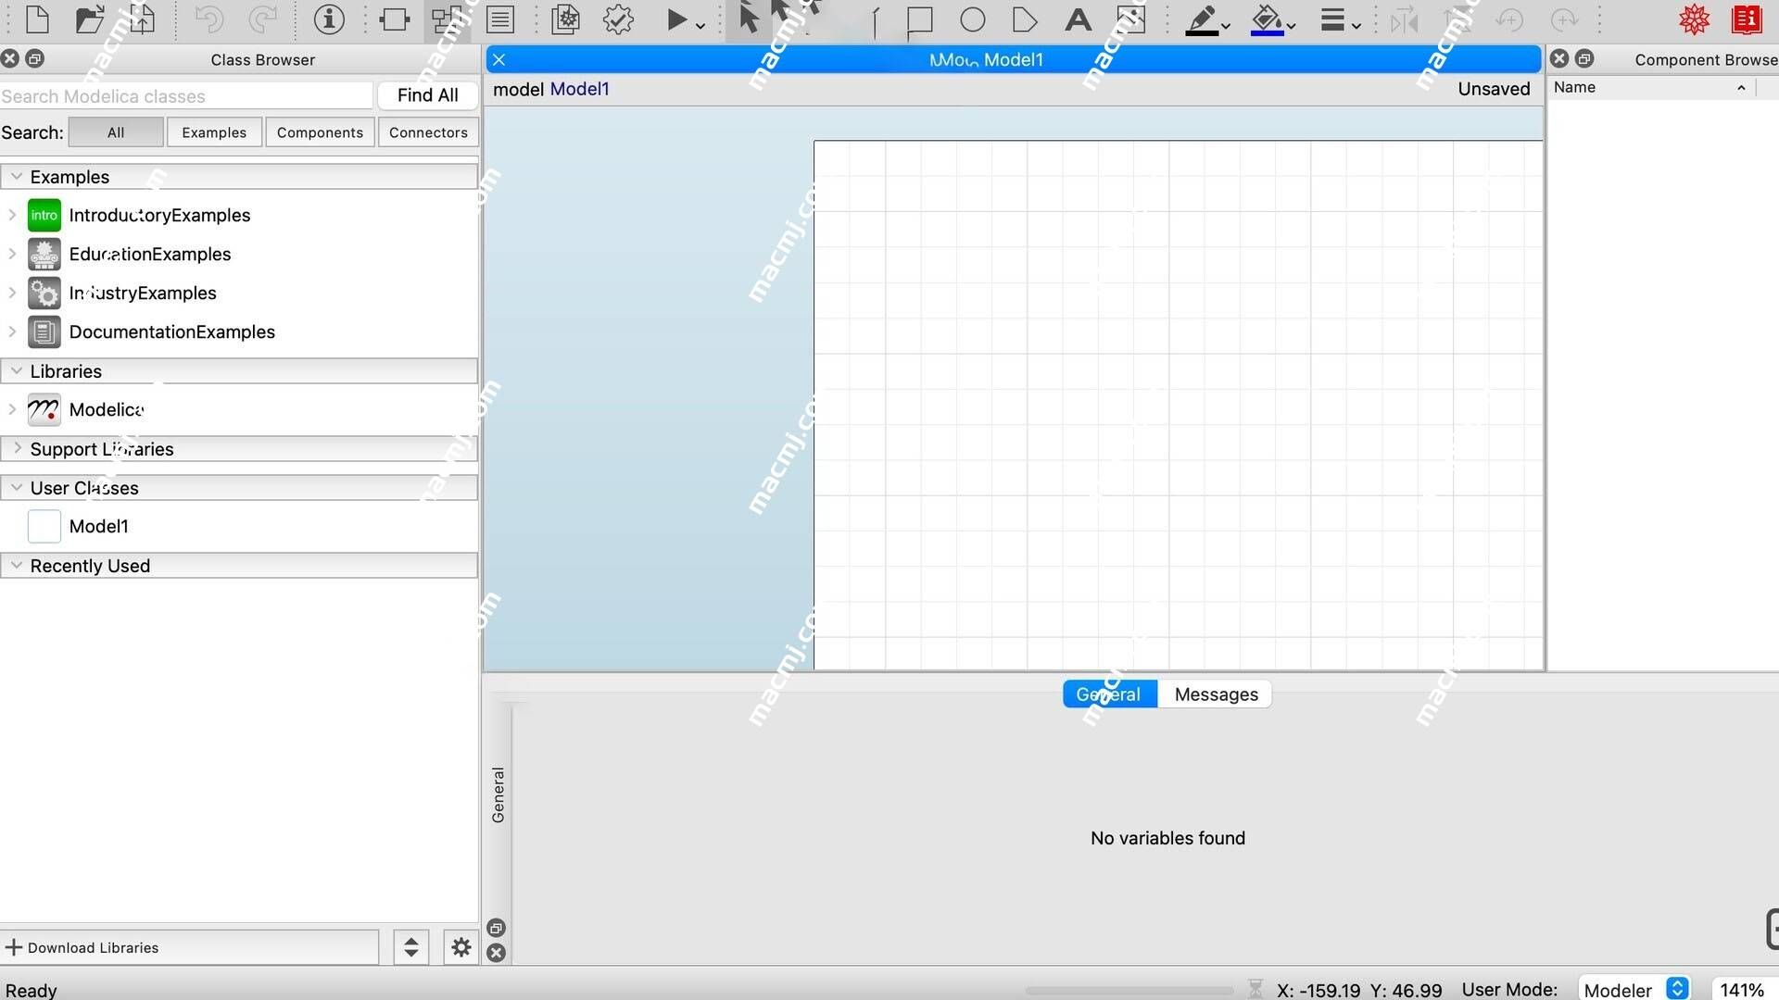The width and height of the screenshot is (1779, 1000).
Task: Click the check model validity icon
Action: (x=618, y=19)
